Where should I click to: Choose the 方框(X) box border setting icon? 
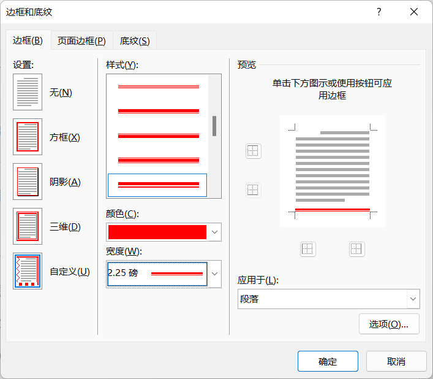click(x=28, y=137)
